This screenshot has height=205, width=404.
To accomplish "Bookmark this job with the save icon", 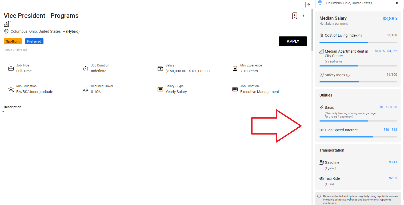I will pyautogui.click(x=294, y=16).
